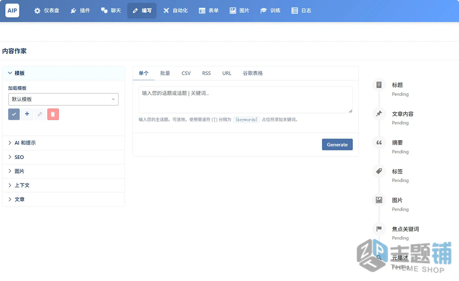Click the graduation cap icon beside 训练
459x281 pixels.
264,11
